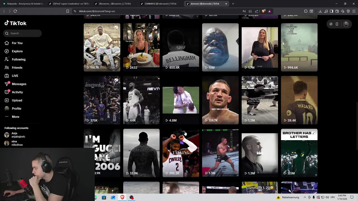The width and height of the screenshot is (358, 201).
Task: Show hidden system tray icons chevron
Action: click(x=305, y=197)
